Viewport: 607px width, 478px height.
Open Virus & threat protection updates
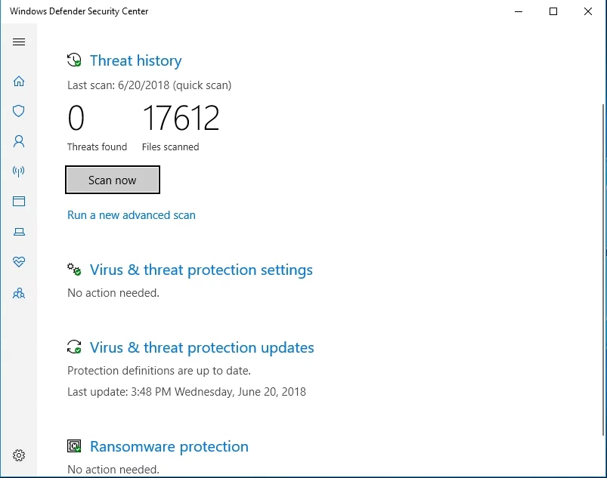coord(202,347)
